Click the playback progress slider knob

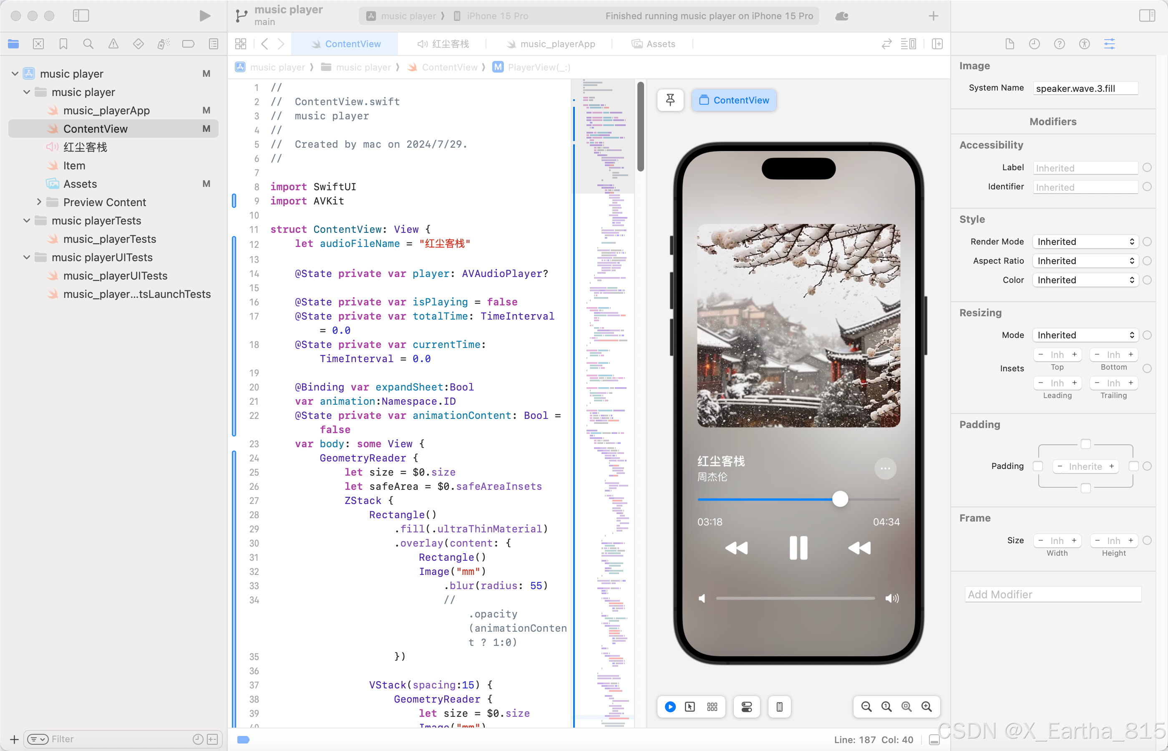pyautogui.click(x=840, y=499)
